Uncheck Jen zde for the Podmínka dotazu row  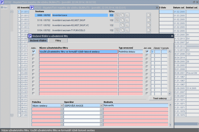tap(147, 51)
